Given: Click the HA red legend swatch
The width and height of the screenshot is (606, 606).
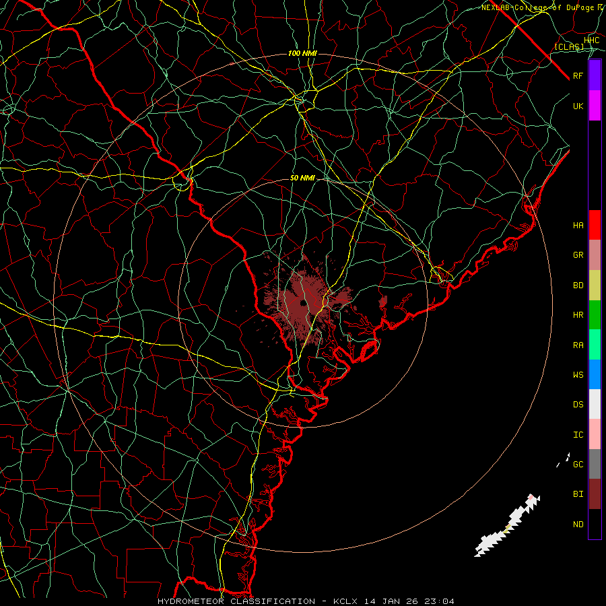Looking at the screenshot, I should point(595,225).
